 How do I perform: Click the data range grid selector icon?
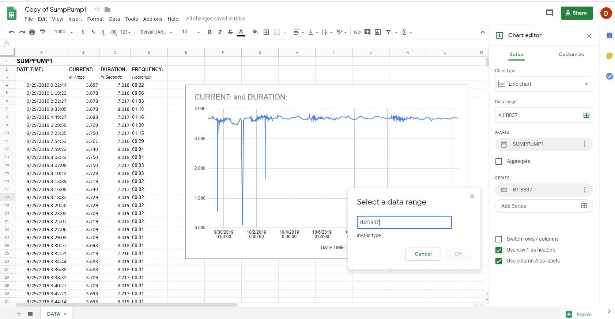[x=586, y=115]
